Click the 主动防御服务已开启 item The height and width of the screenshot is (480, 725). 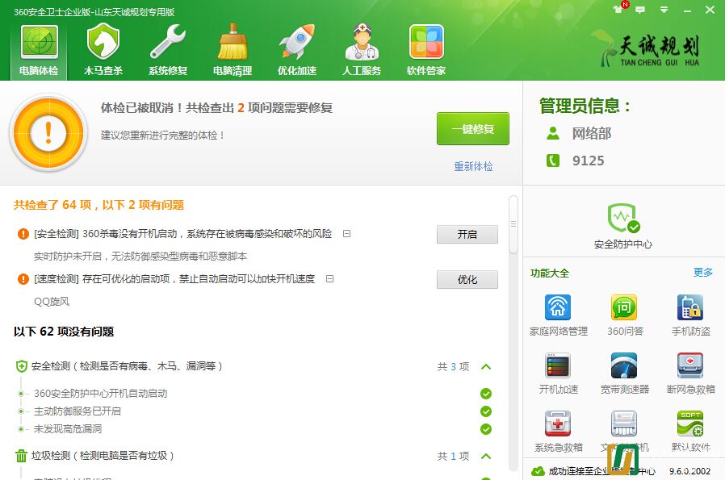(x=78, y=411)
